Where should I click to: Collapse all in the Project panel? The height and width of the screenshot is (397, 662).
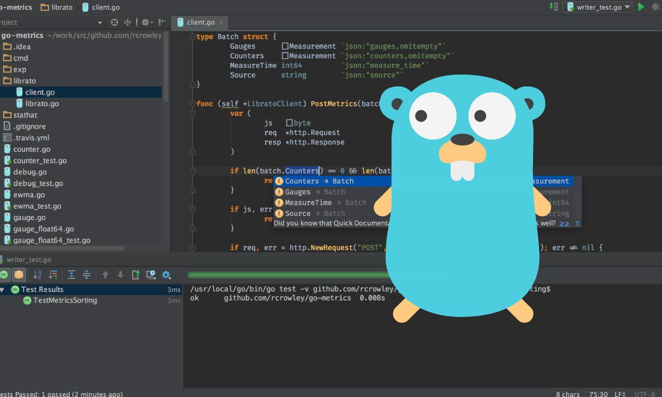(x=127, y=22)
